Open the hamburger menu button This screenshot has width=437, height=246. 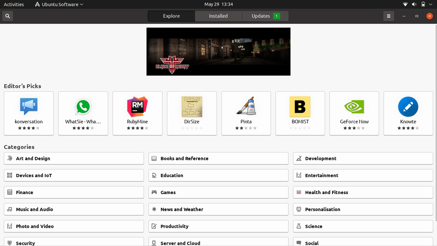coord(389,16)
